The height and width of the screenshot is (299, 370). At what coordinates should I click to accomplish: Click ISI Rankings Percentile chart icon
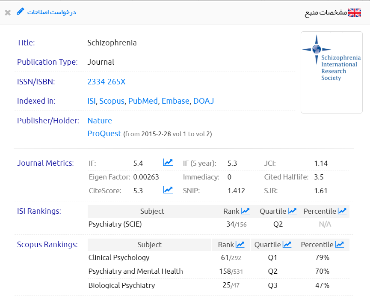pos(342,211)
